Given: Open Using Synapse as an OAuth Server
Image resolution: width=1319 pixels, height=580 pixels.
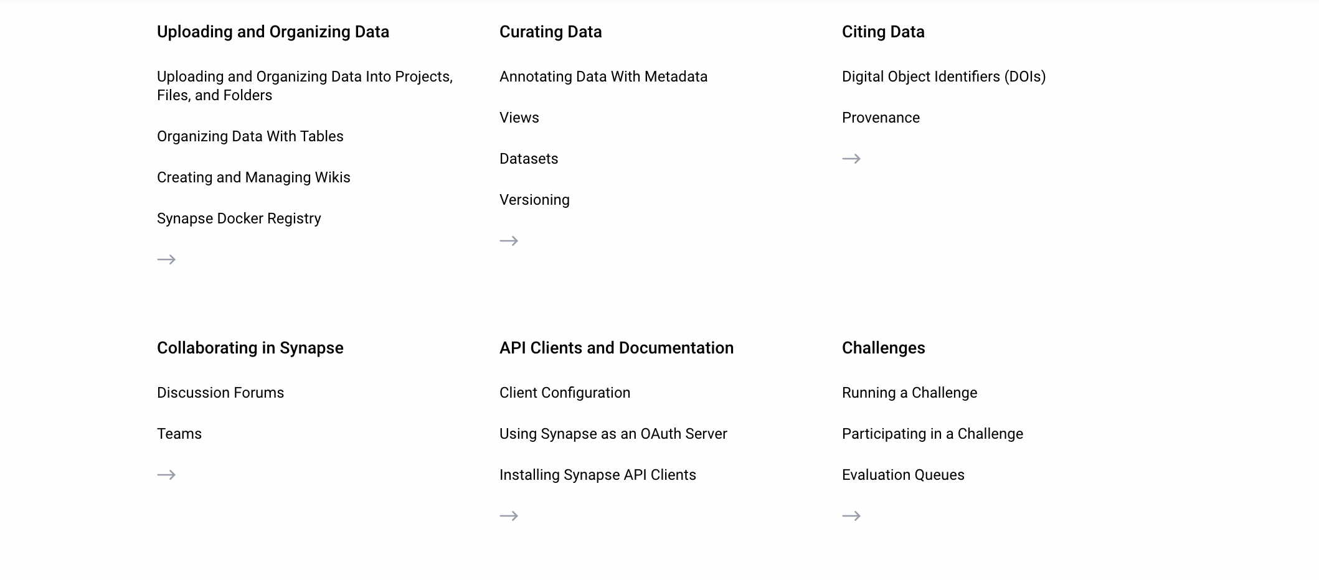Looking at the screenshot, I should click(x=613, y=434).
